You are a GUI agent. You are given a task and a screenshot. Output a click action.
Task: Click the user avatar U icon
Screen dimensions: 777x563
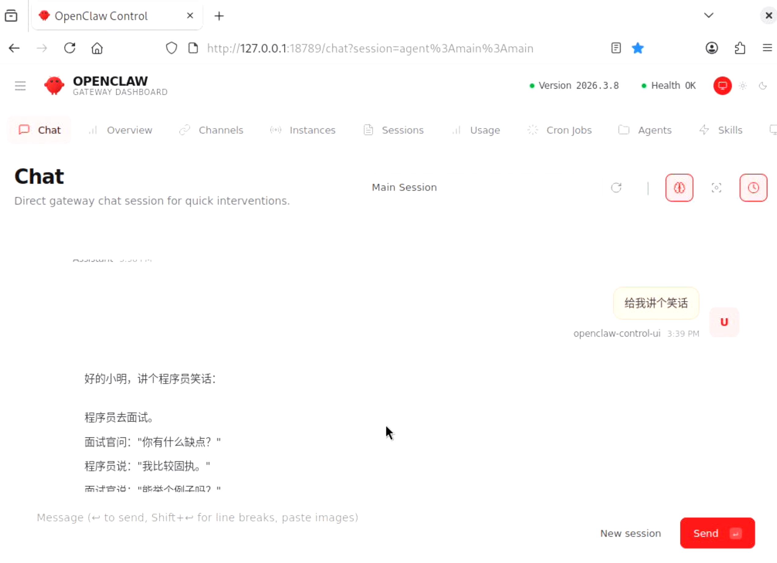click(724, 322)
